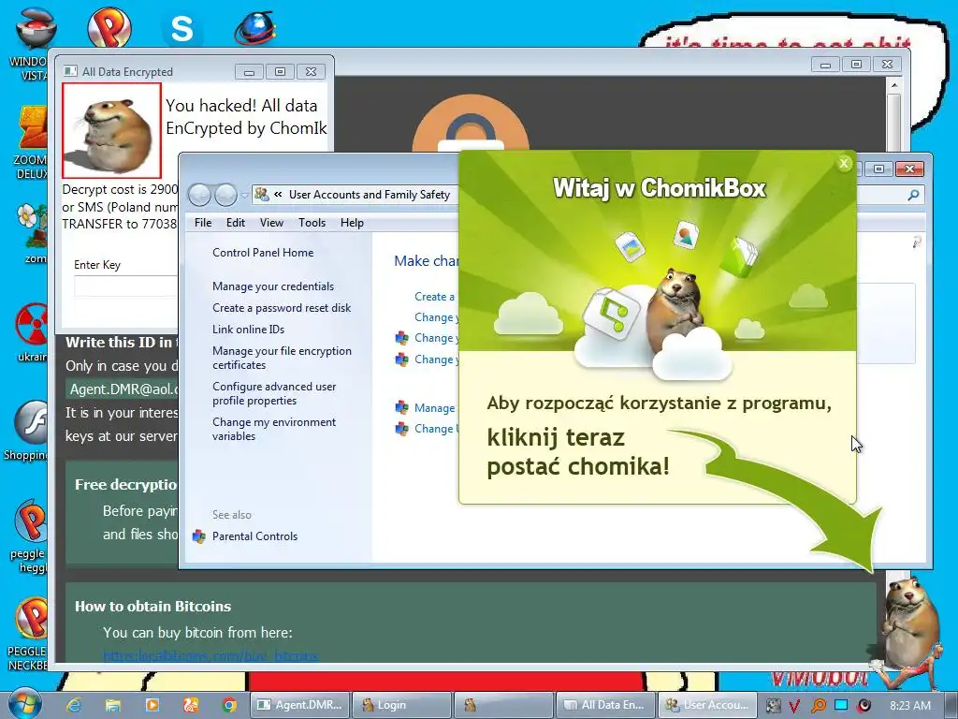Open Windows Explorer folder icon on taskbar
958x719 pixels.
point(113,705)
